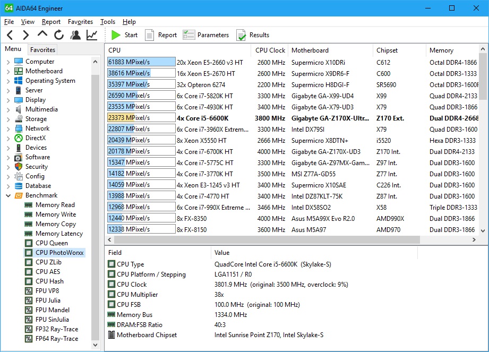Open the Report menu
The image size is (489, 352).
pos(51,22)
